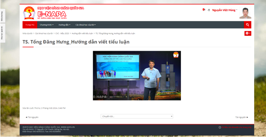
Task: Click the Nhà của tôi breadcrumb link
Action: click(x=27, y=34)
